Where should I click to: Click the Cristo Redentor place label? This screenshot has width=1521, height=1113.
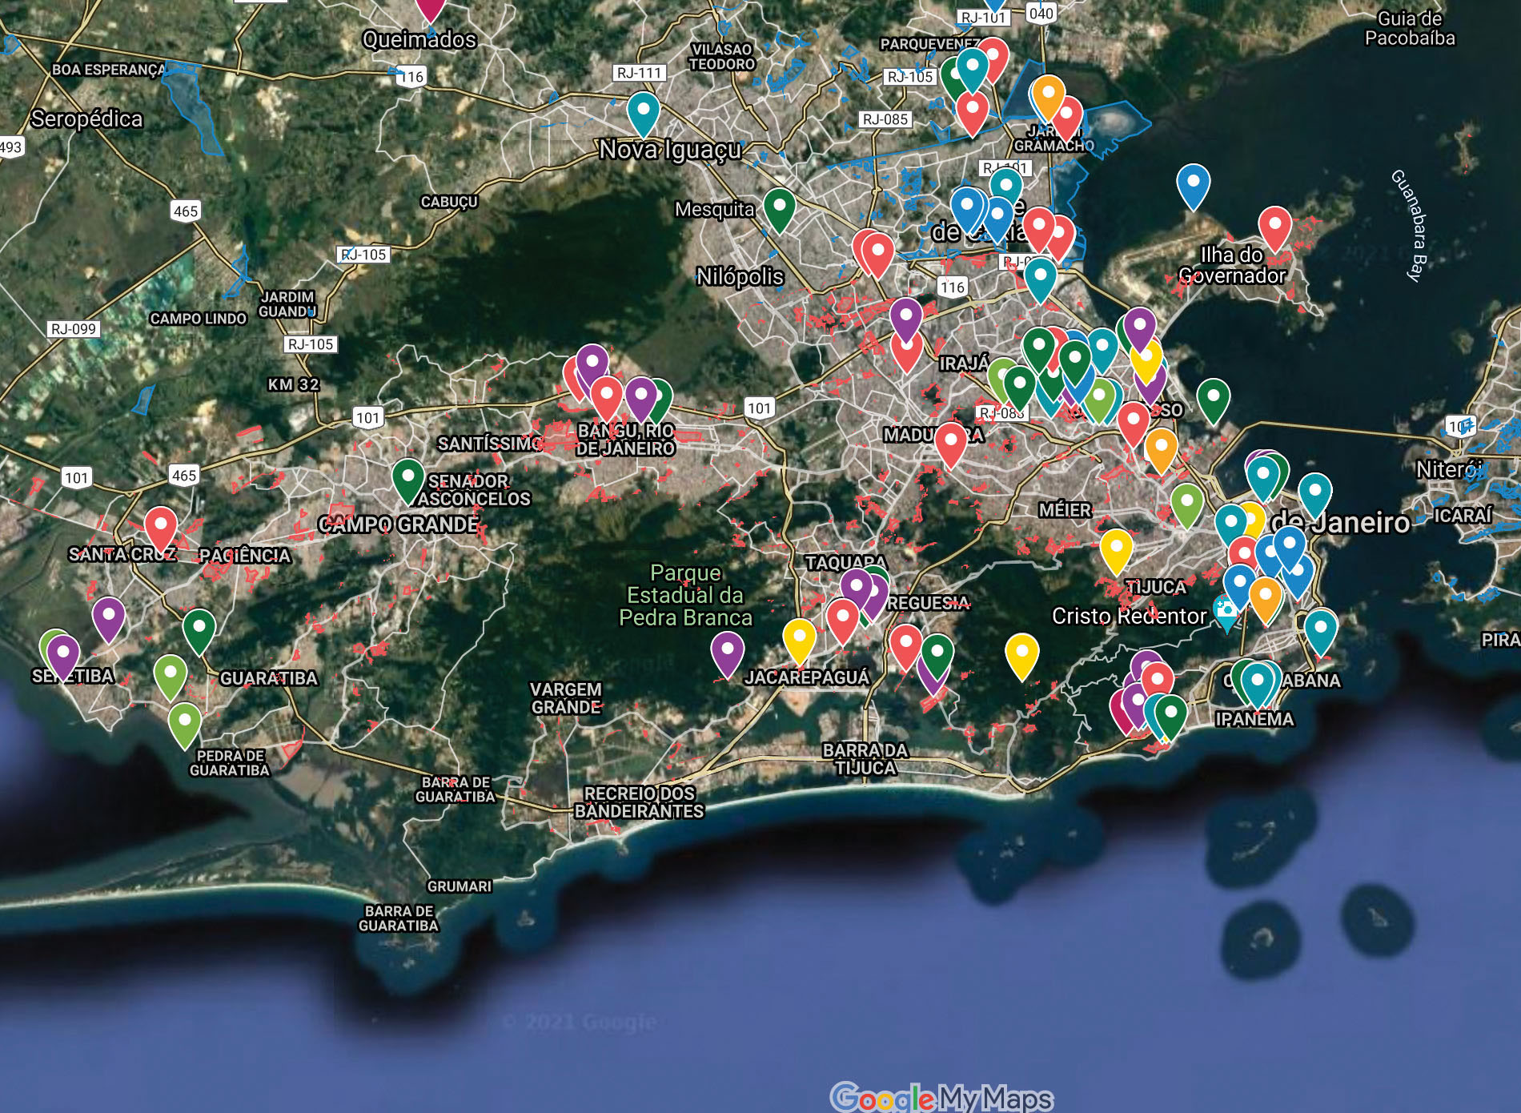pyautogui.click(x=1130, y=616)
